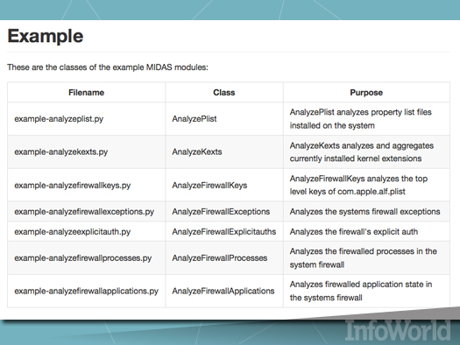Select the Purpose column header

[x=366, y=92]
